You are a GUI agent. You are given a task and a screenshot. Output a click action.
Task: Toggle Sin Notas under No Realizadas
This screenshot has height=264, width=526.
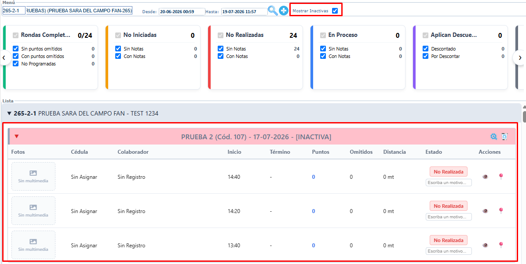click(220, 49)
